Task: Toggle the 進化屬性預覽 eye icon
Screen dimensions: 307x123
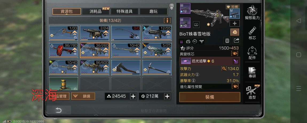Action: [235, 86]
